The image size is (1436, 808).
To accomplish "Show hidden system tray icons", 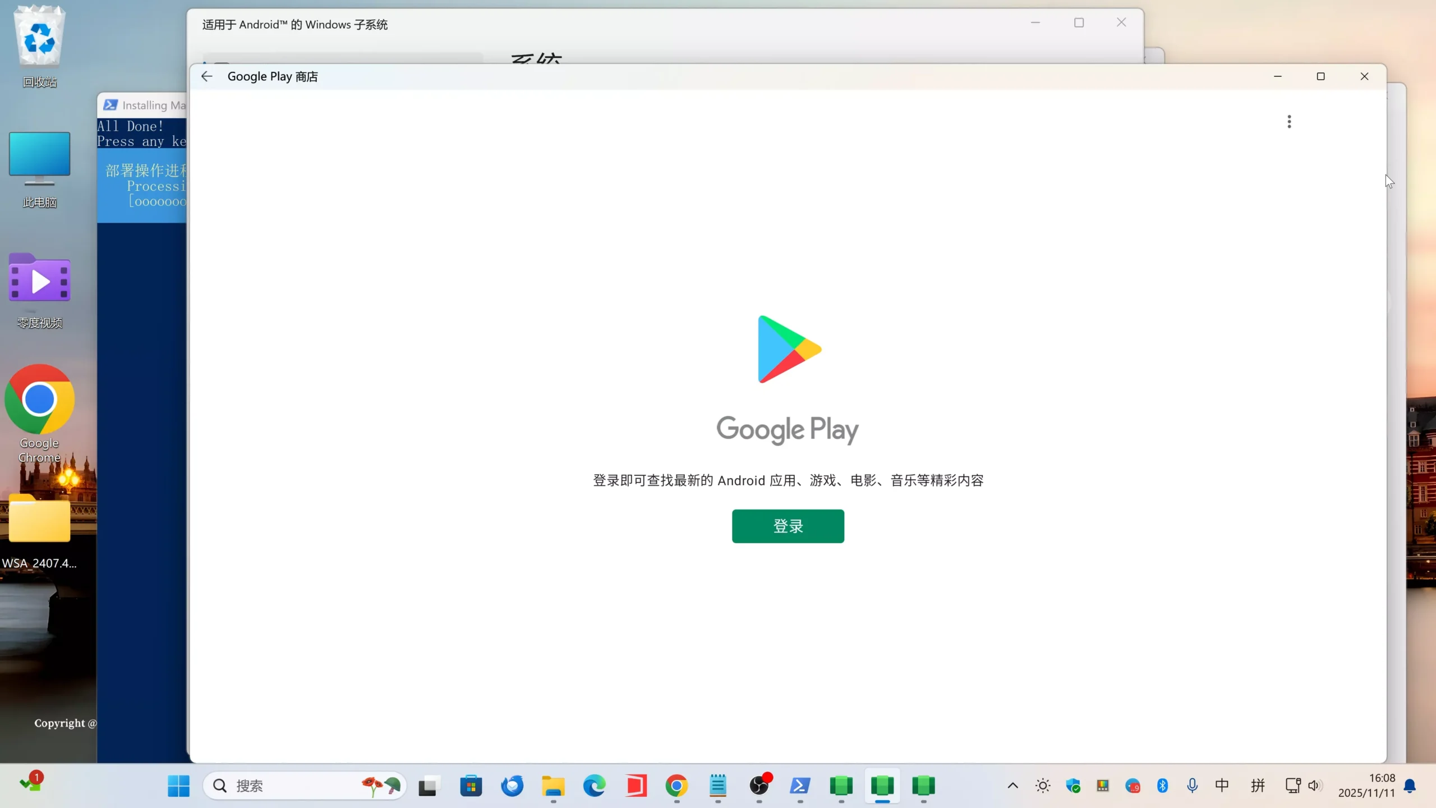I will coord(1012,786).
